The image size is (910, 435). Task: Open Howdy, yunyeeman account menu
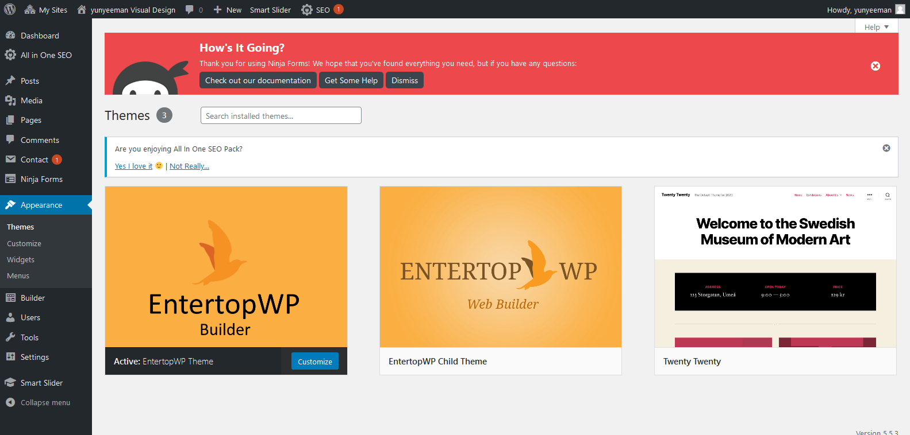tap(859, 10)
